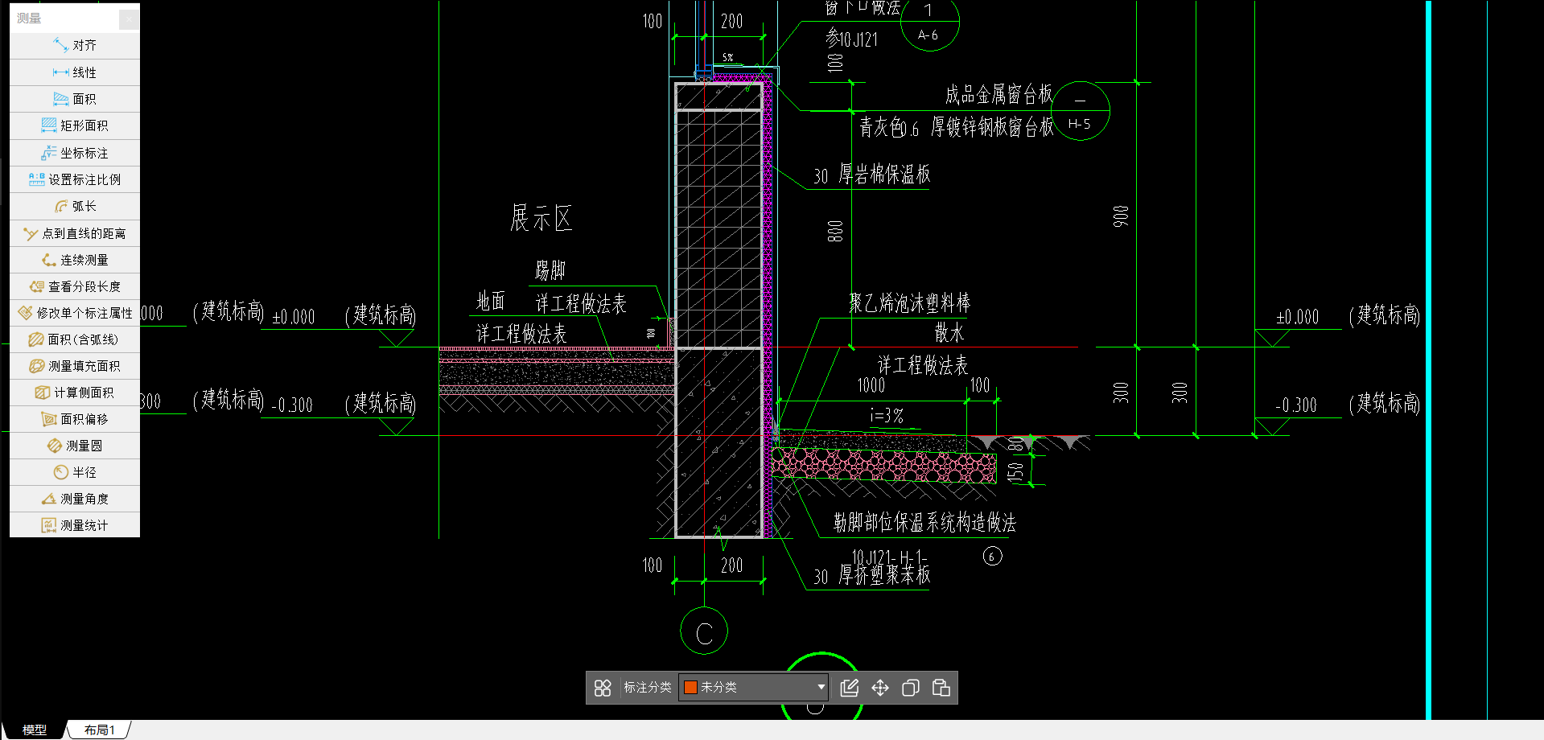Click the axis bubble labeled C
The image size is (1544, 740).
[x=704, y=631]
